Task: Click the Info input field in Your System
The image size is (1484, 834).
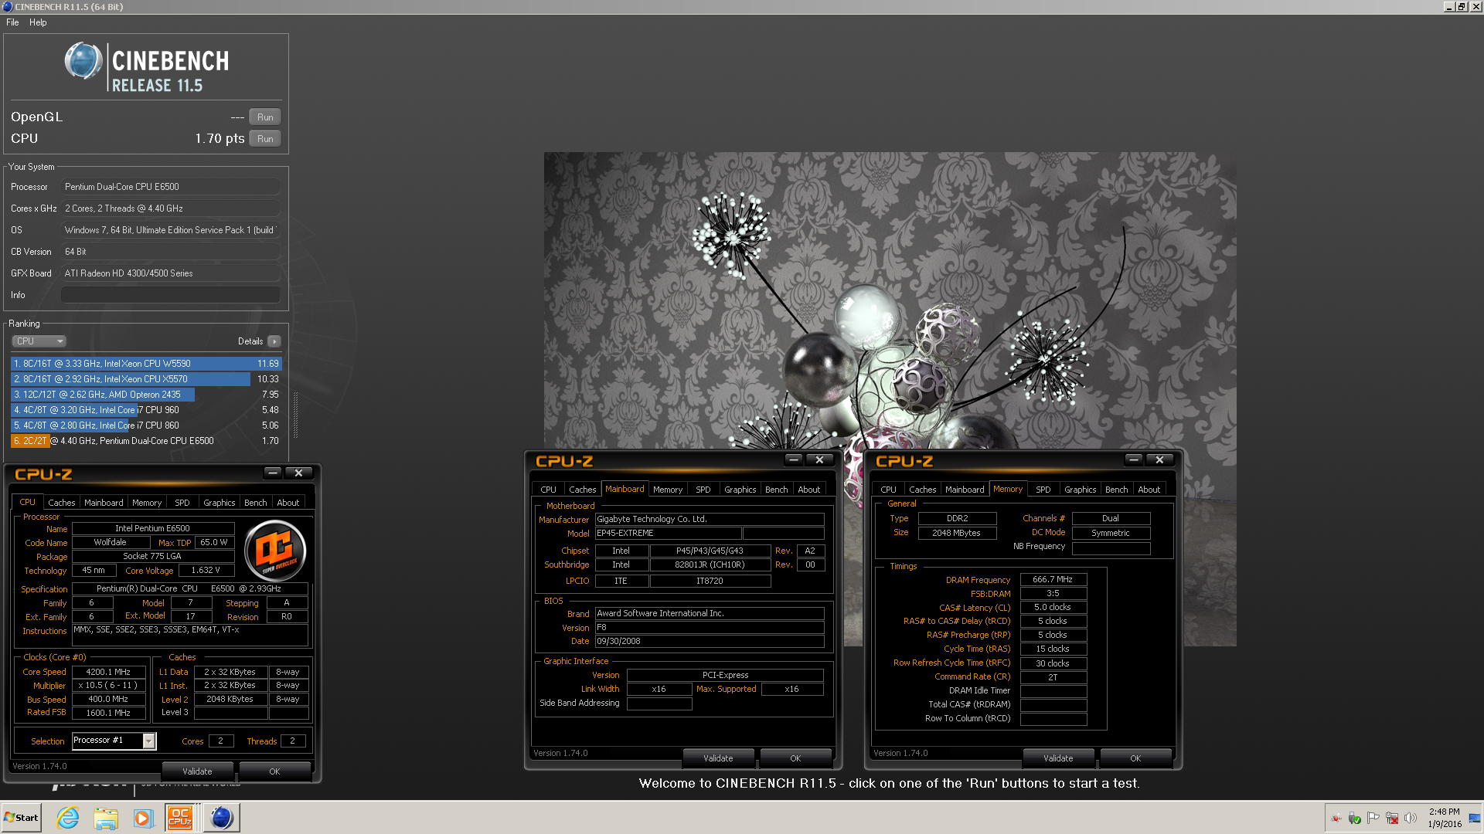Action: coord(171,295)
